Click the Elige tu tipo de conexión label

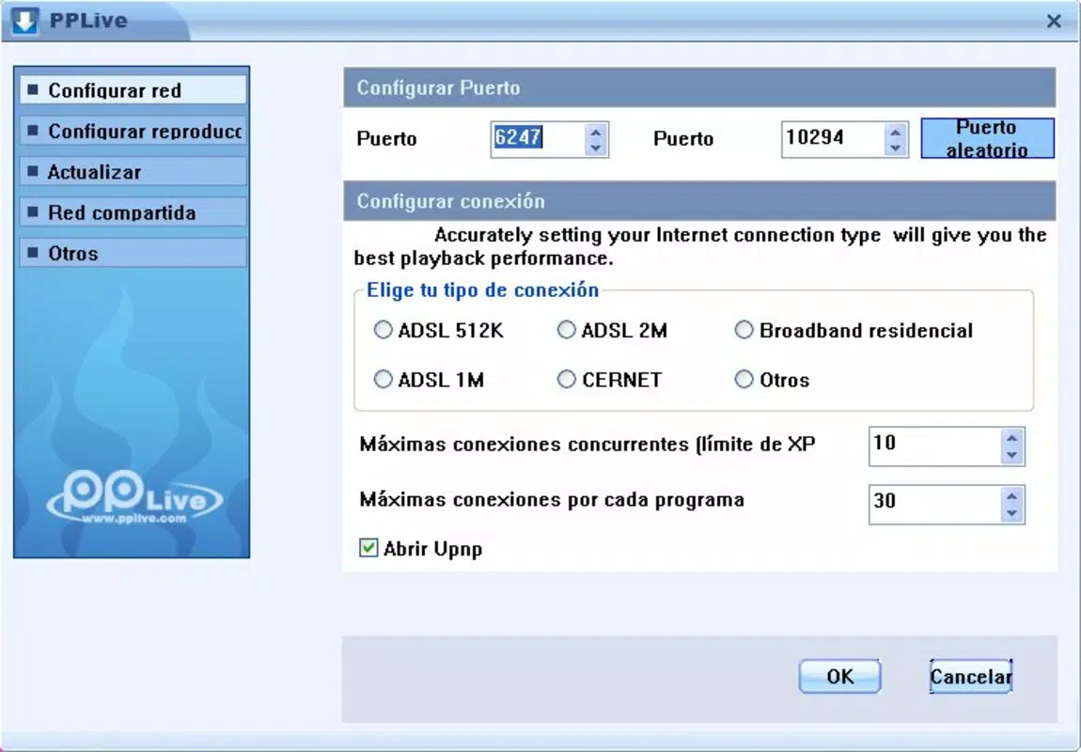[482, 290]
